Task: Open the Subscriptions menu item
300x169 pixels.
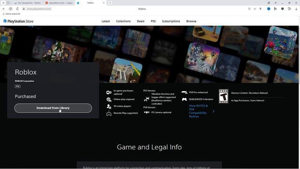Action: pos(171,21)
